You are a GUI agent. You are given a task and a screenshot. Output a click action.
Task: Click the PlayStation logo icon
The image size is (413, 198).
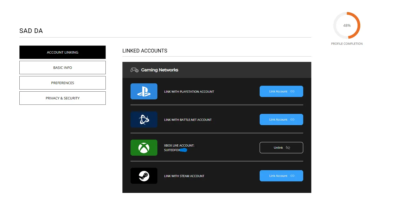(144, 91)
